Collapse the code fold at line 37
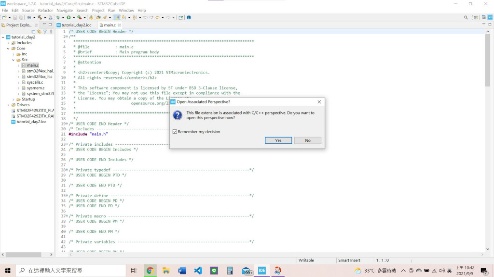Viewport: 494px width, 277px height. [67, 216]
